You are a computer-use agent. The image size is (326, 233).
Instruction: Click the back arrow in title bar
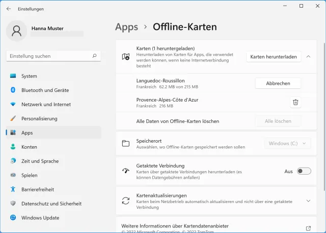click(9, 9)
